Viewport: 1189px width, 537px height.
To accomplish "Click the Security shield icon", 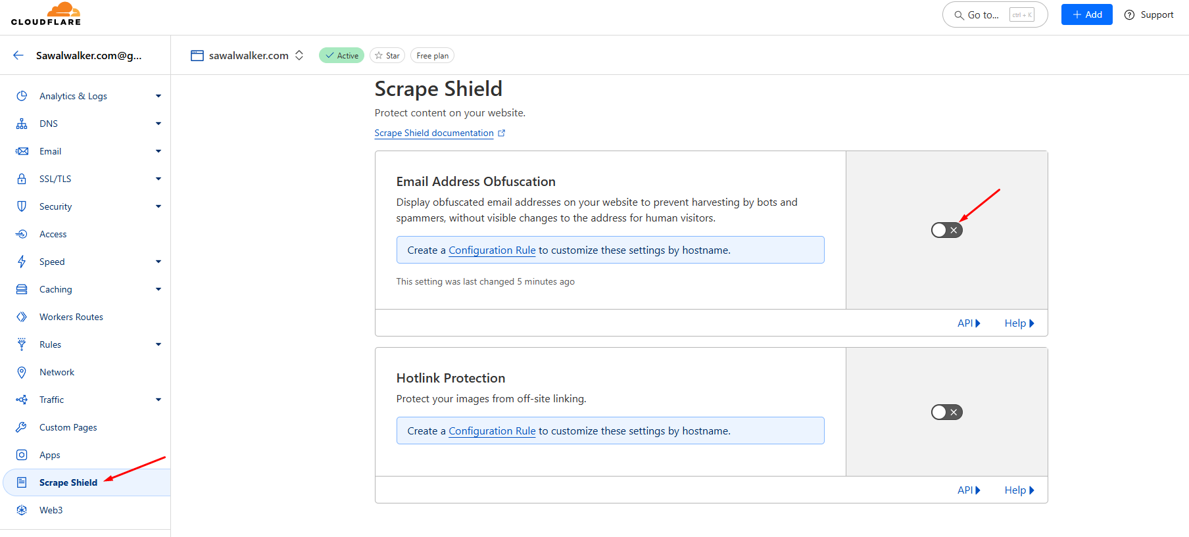I will [x=22, y=206].
